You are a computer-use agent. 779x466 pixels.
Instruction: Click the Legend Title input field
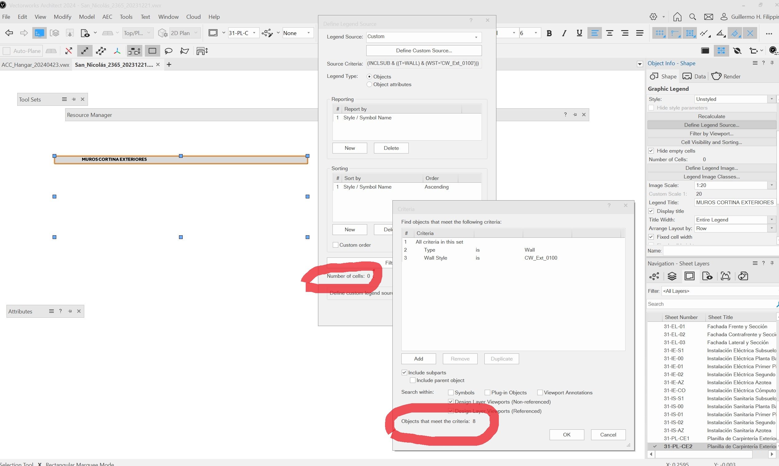tap(734, 202)
